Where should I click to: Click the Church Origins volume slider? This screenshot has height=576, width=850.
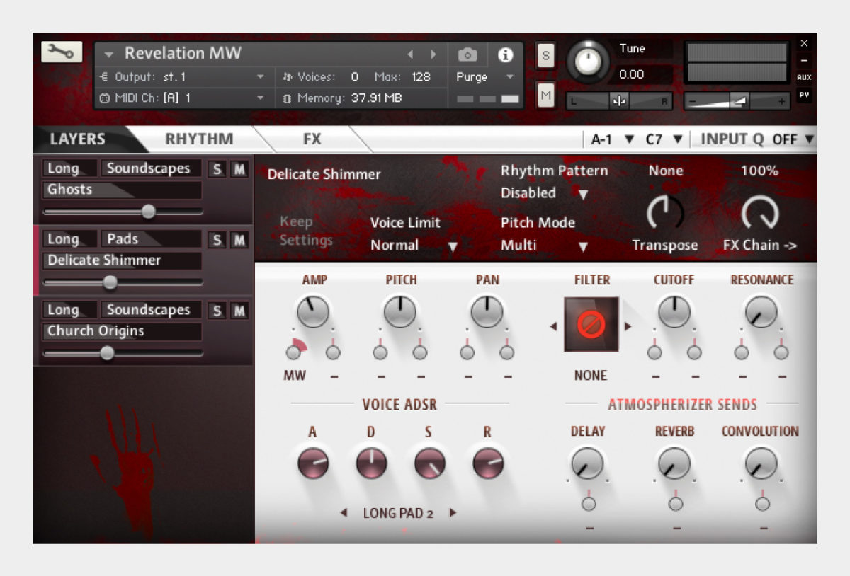tap(108, 353)
